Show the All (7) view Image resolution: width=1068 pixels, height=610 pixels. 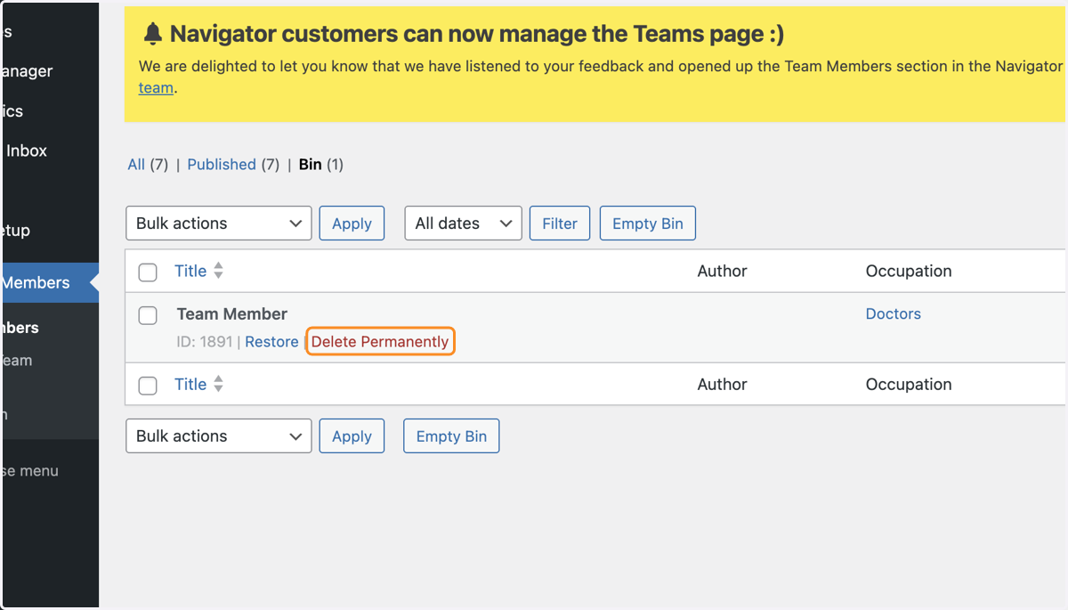[148, 164]
